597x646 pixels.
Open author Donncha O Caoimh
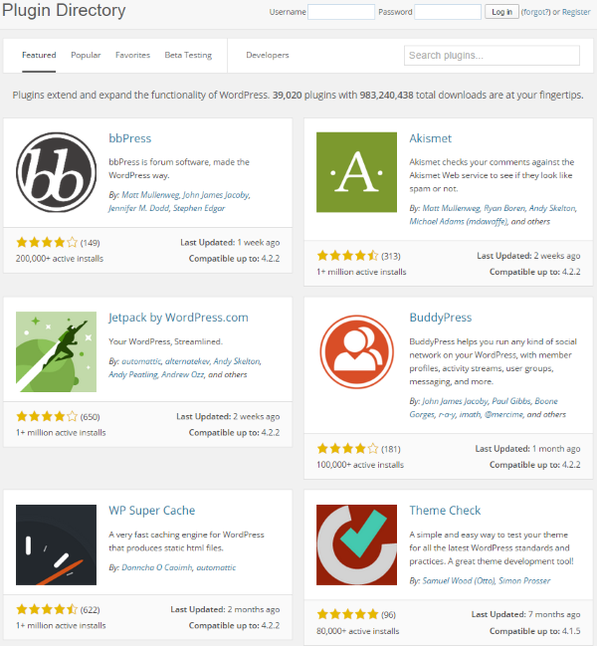point(157,567)
